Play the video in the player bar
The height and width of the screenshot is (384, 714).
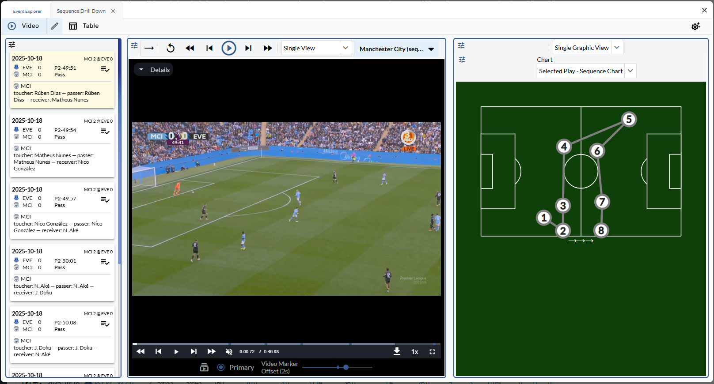[176, 351]
